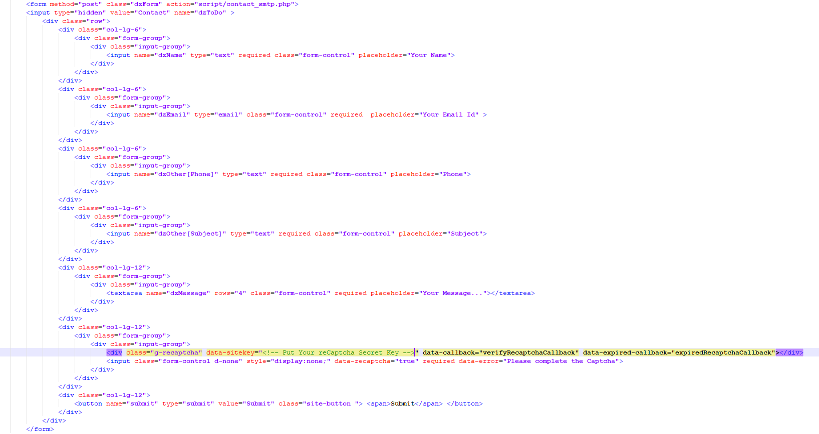
Task: Click the Submit text inside the span
Action: tap(403, 403)
